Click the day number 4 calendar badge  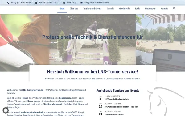[x=101, y=99]
